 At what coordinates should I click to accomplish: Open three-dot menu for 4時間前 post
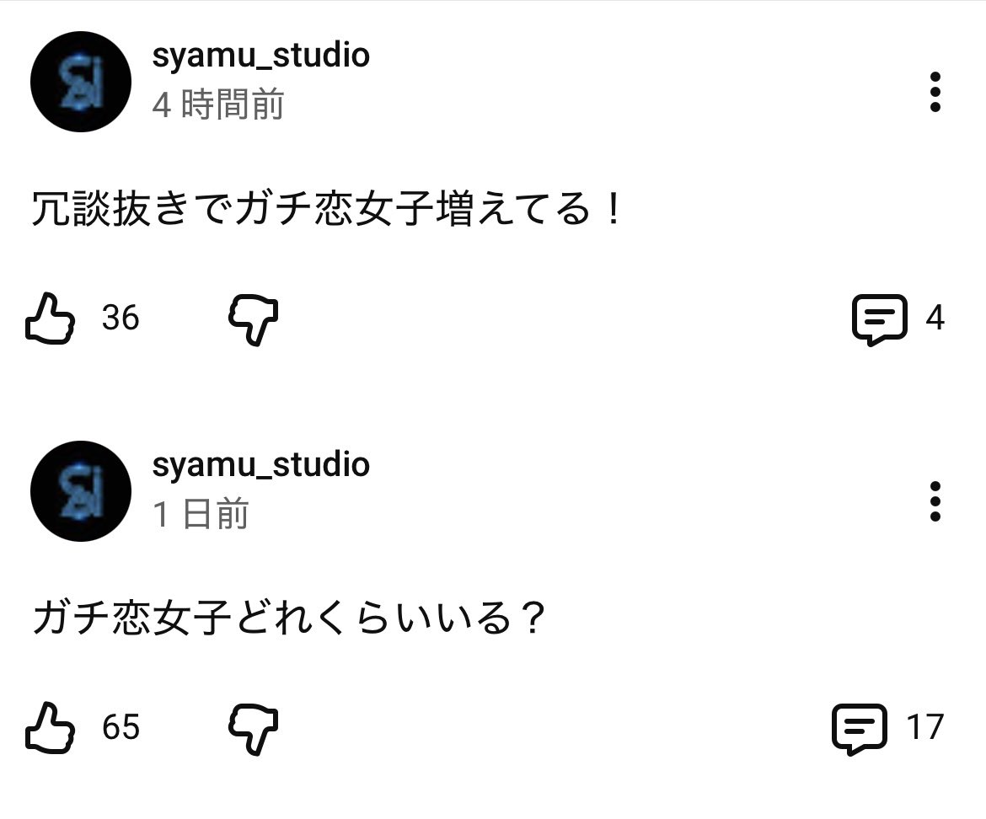coord(935,92)
